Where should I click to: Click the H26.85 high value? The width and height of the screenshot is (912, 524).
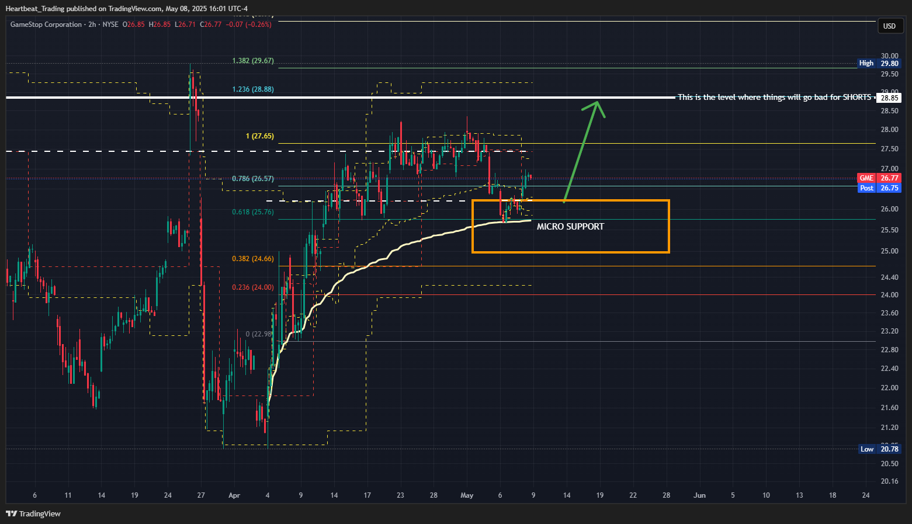tap(159, 25)
